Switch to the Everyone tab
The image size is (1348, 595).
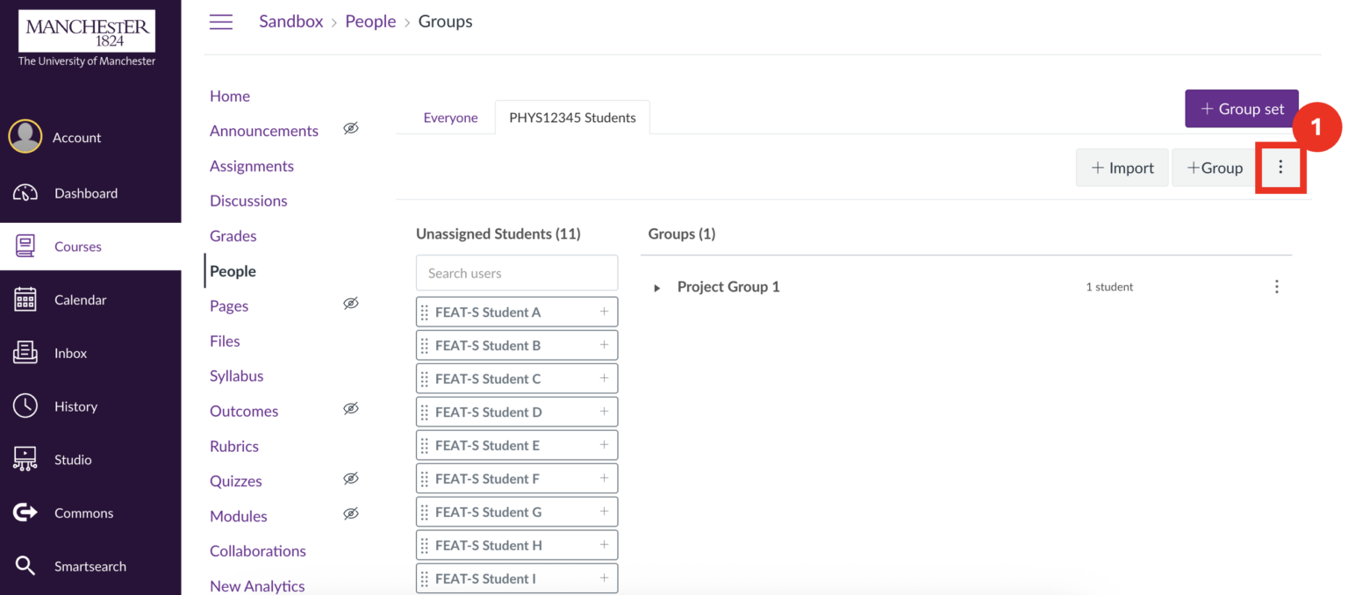coord(450,117)
